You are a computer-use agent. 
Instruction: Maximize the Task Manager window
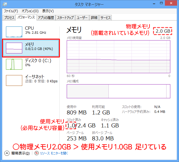(x=161, y=3)
